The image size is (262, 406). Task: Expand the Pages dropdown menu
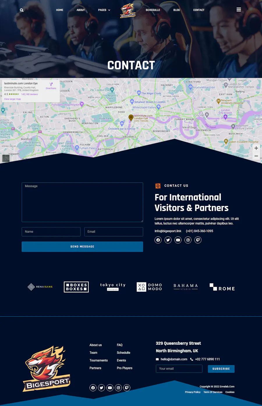click(x=104, y=10)
